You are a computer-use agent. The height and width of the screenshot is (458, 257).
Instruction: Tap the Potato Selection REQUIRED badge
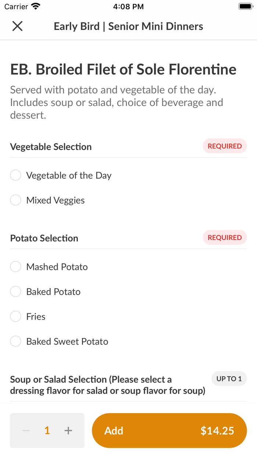[225, 237]
